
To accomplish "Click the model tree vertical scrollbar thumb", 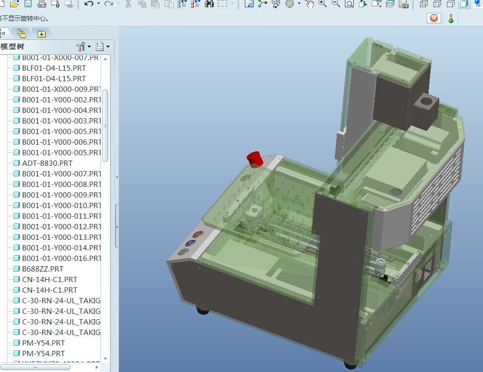I will [x=105, y=125].
